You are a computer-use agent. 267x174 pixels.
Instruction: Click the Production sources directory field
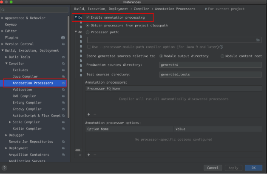pos(210,65)
